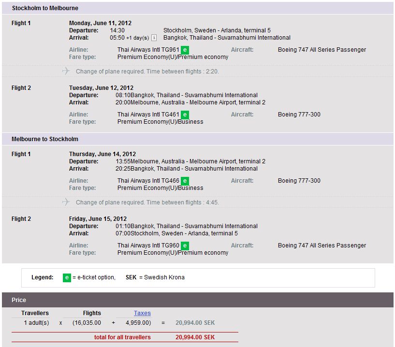This screenshot has height=347, width=395.
Task: Click the e-ticket icon beside flight TG461
Action: tap(185, 115)
